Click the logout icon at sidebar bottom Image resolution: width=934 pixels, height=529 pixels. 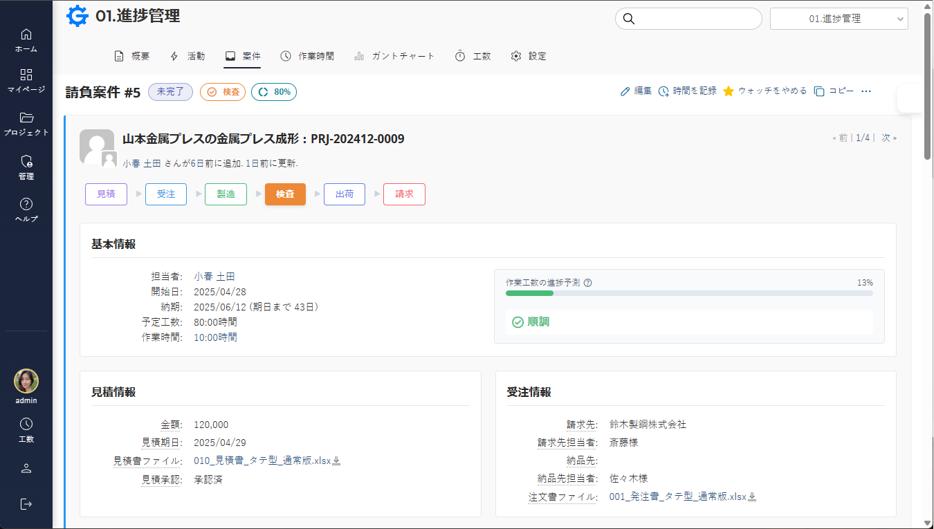point(26,503)
